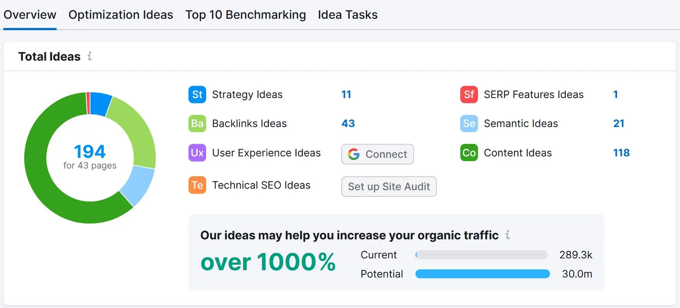
Task: Click the Connect button
Action: 377,154
